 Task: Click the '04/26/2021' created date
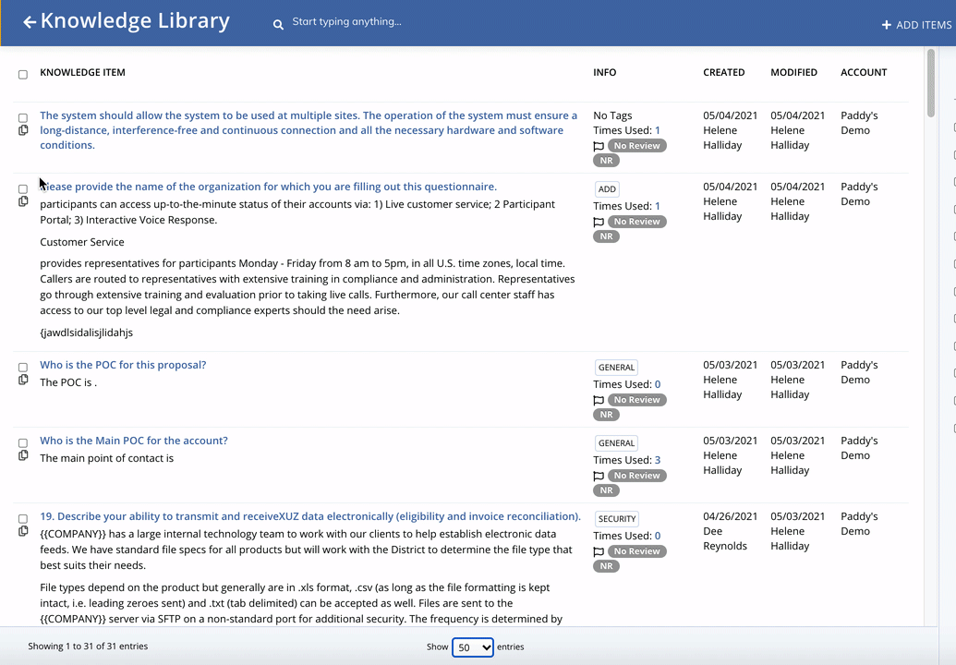(730, 516)
